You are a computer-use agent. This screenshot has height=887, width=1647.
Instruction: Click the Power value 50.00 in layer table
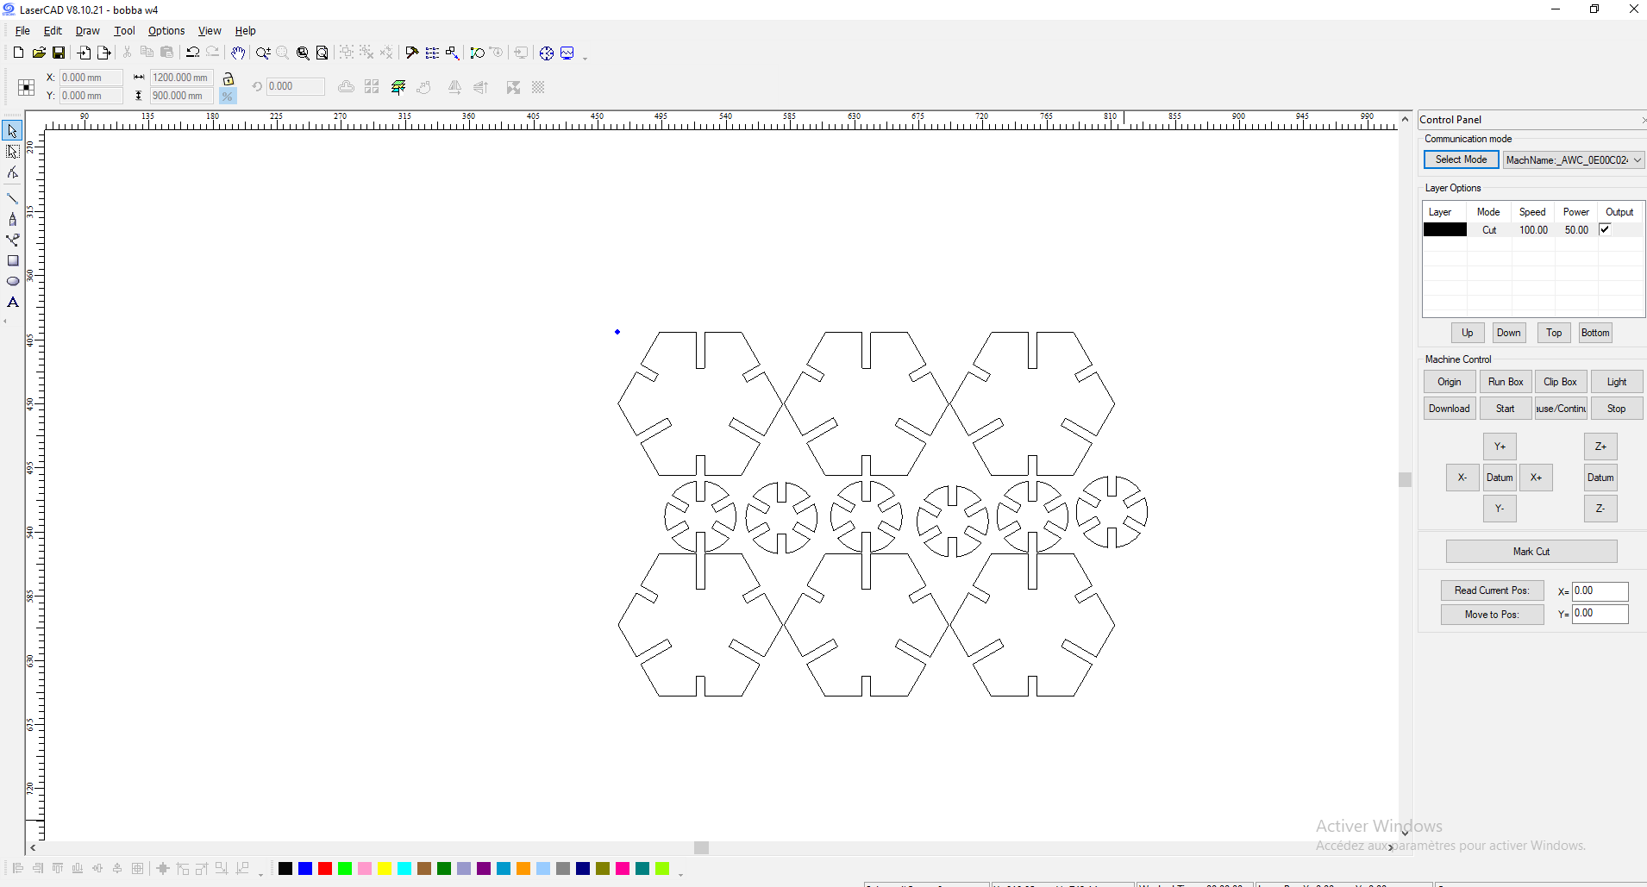pos(1576,230)
